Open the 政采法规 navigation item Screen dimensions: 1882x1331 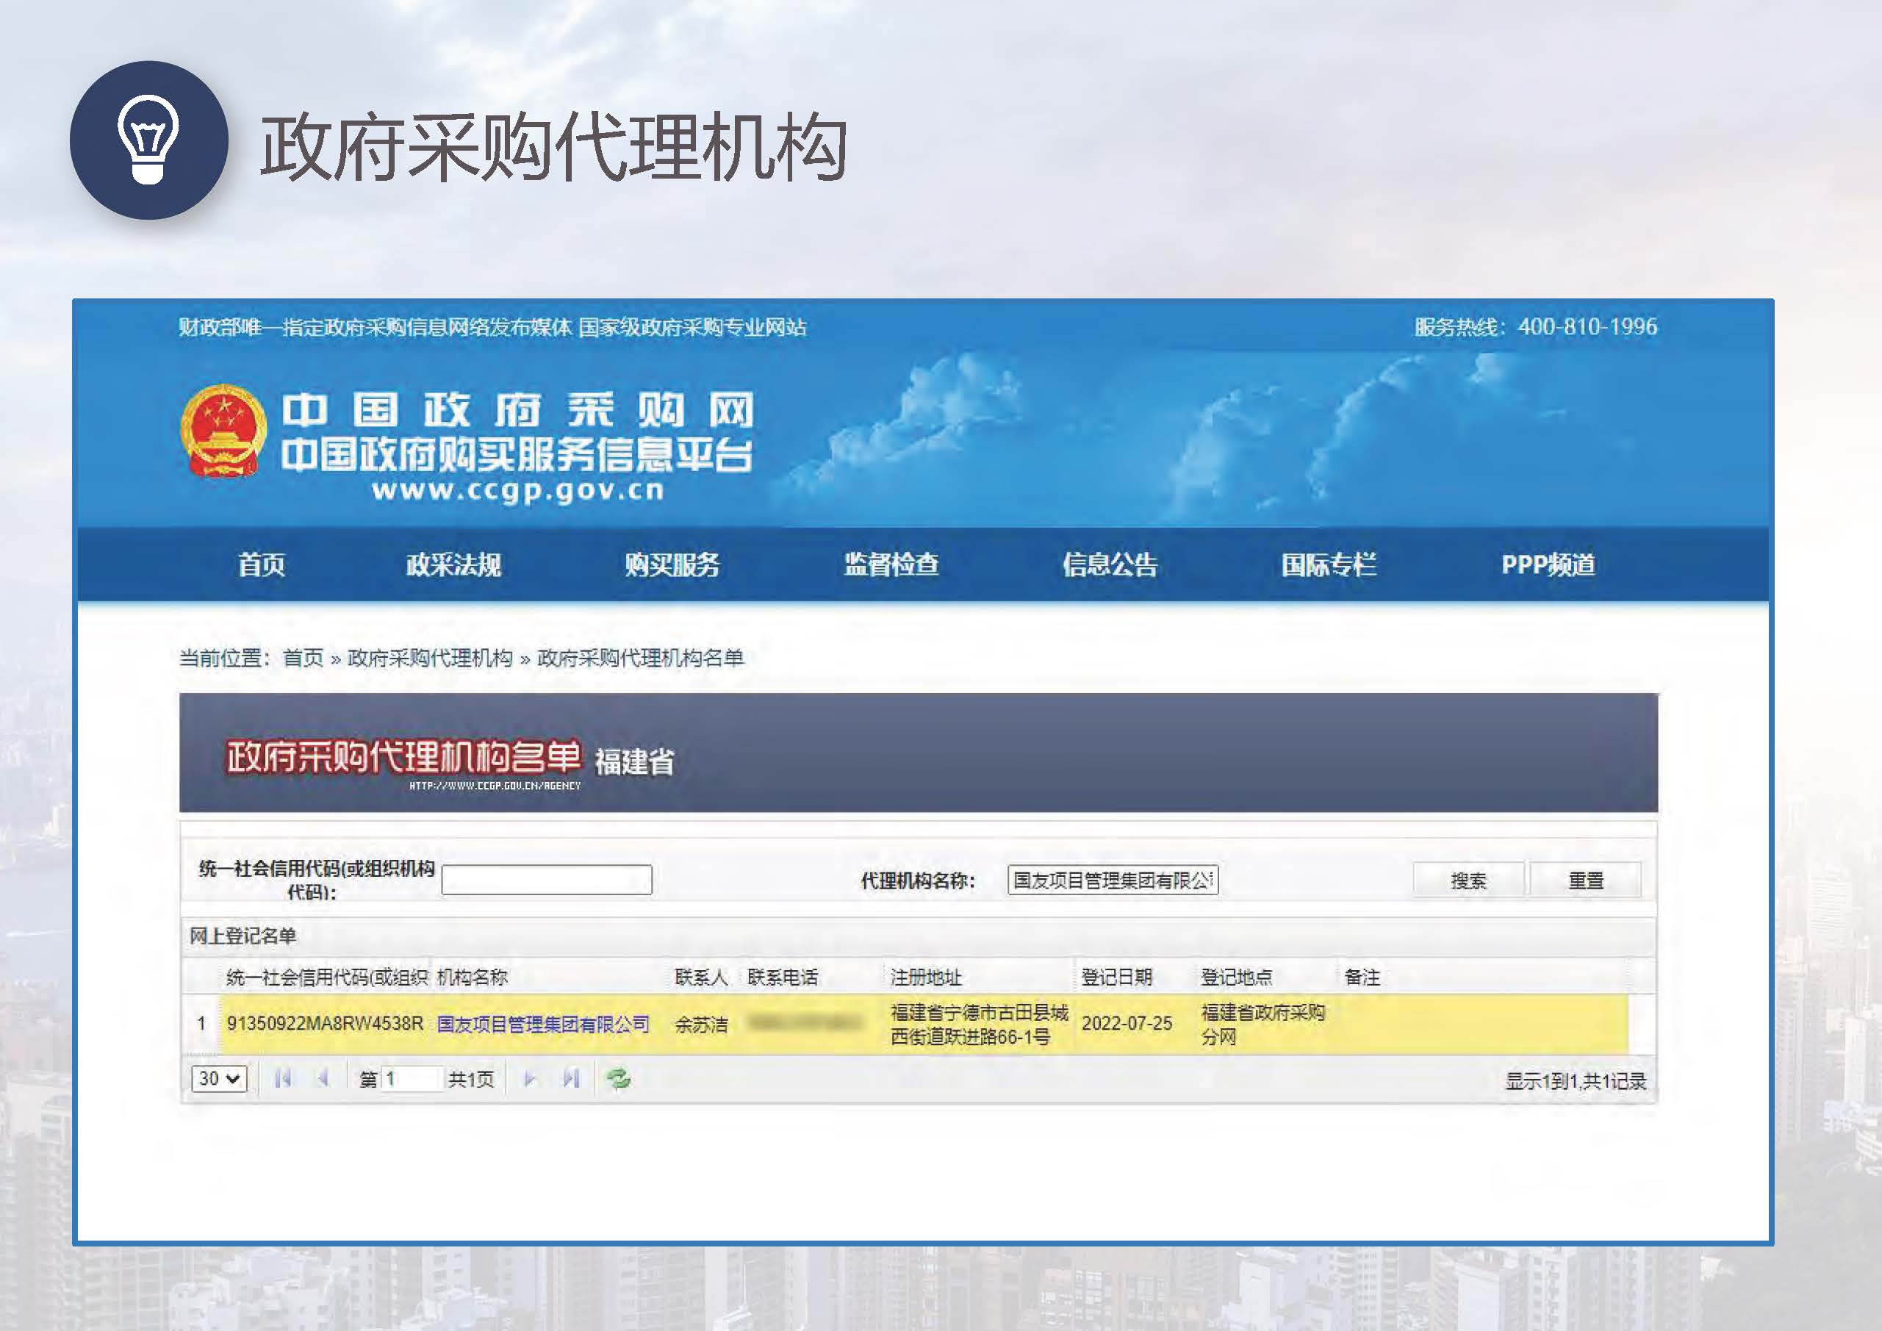coord(453,564)
